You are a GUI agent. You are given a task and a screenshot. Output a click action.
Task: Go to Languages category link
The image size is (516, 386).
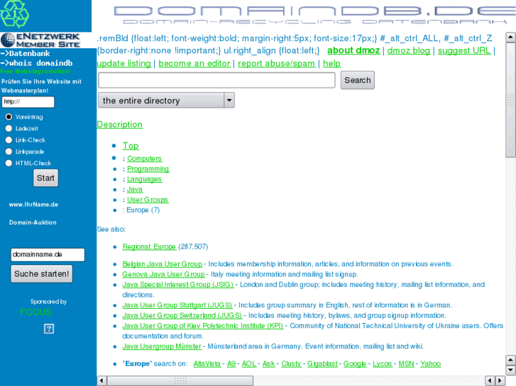(144, 179)
